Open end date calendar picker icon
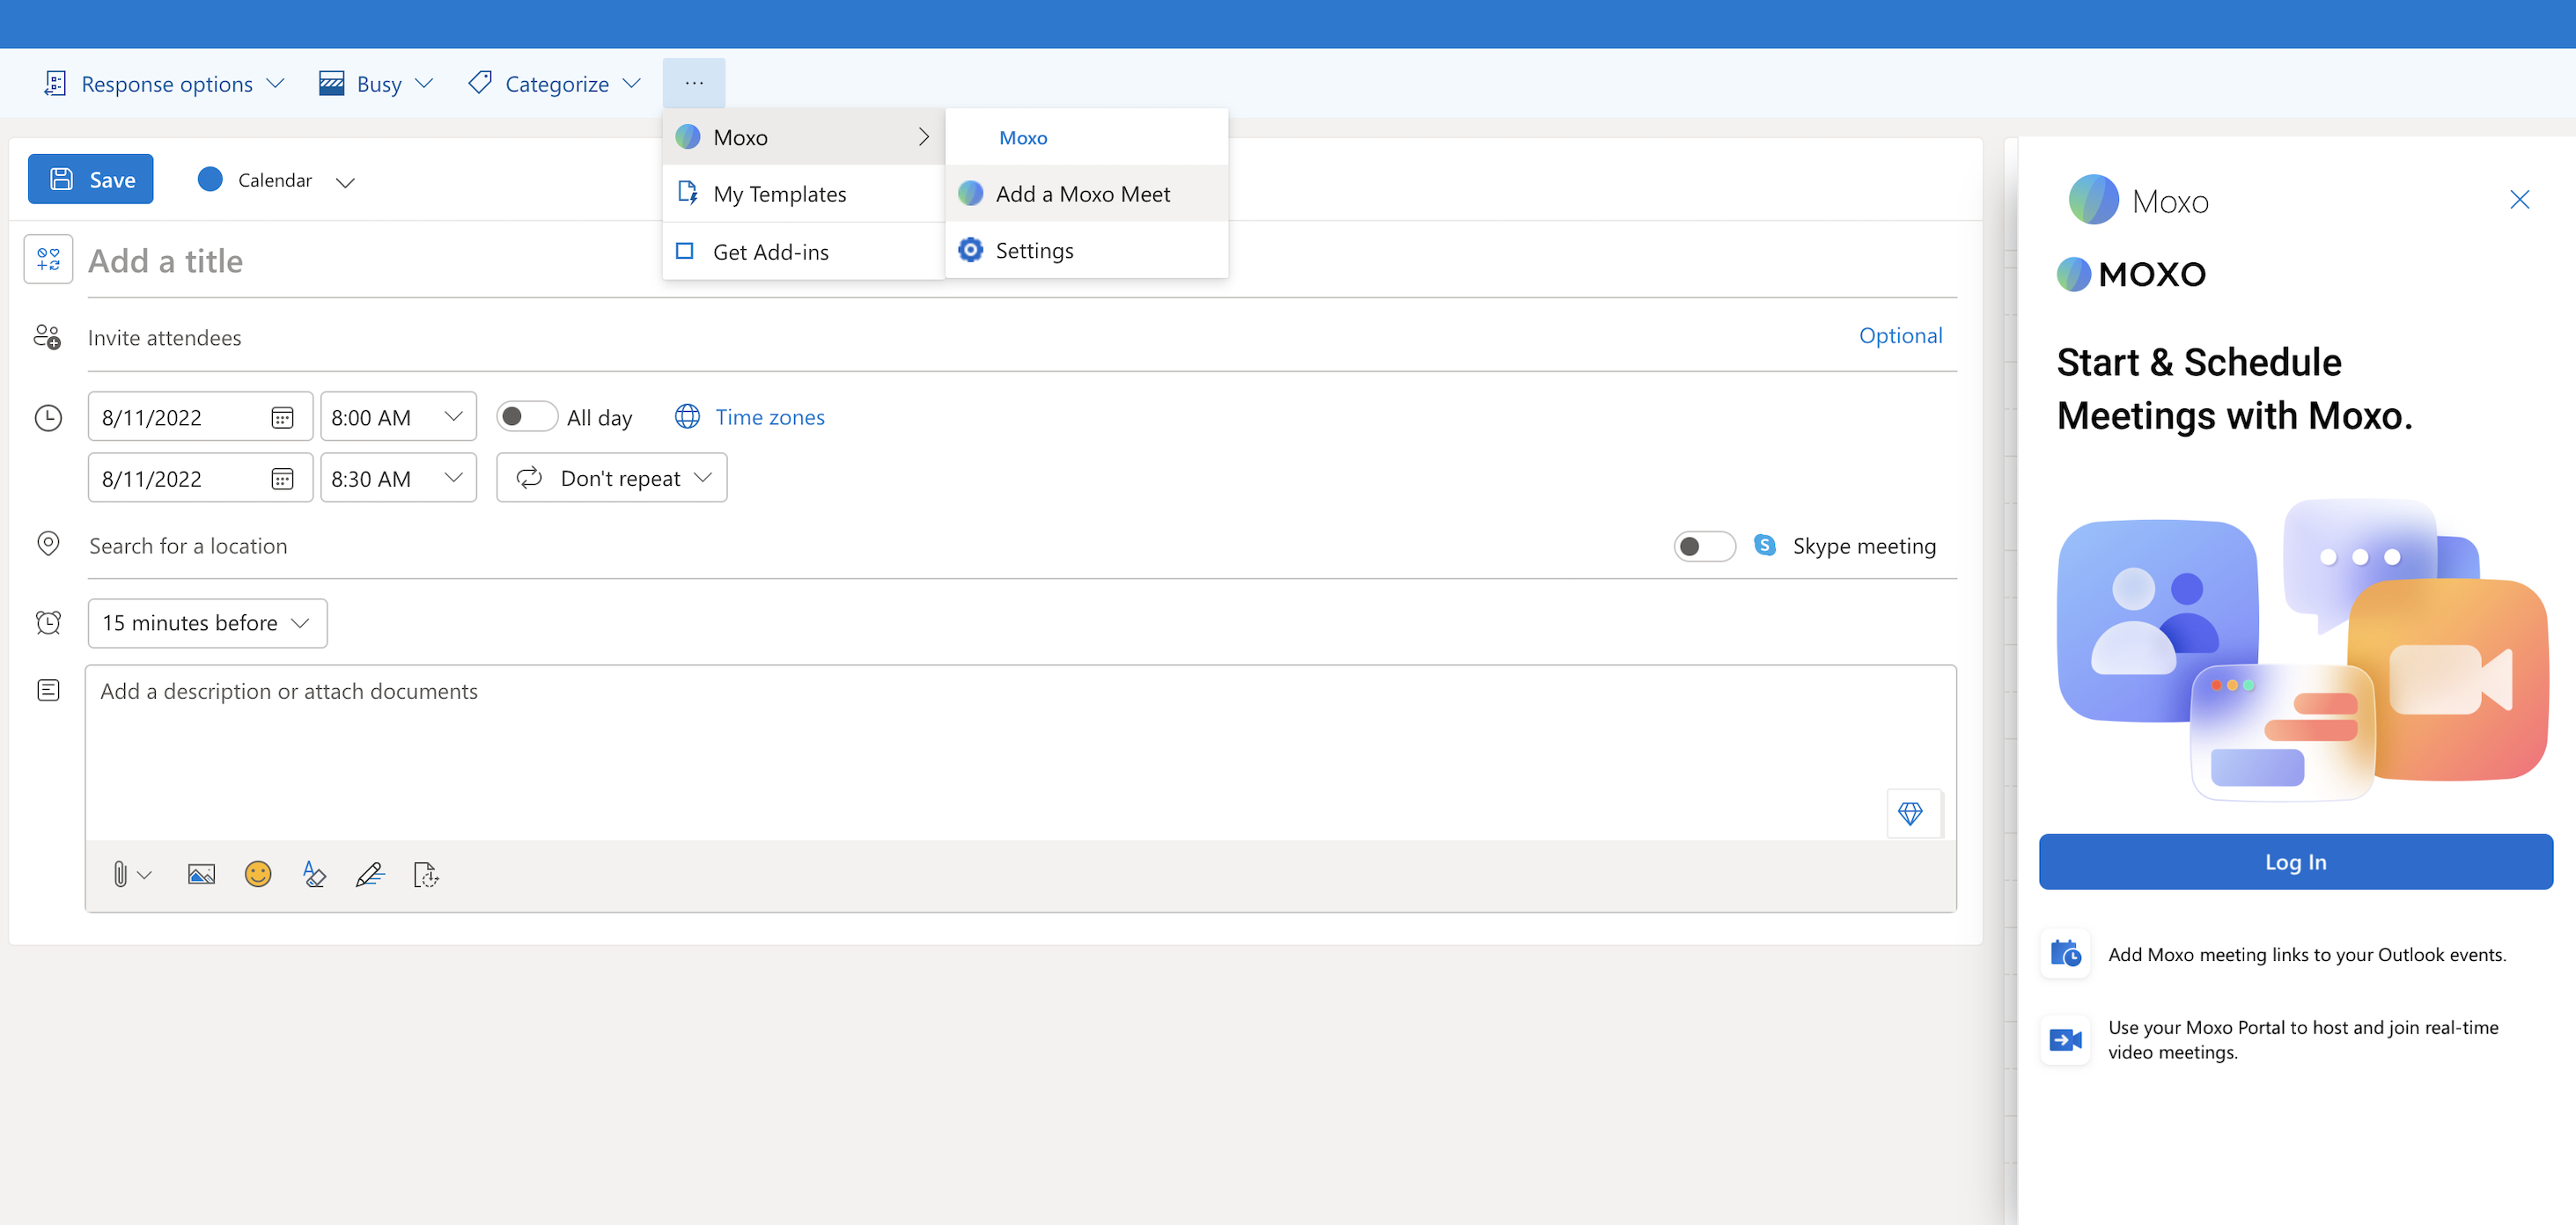 click(x=282, y=479)
